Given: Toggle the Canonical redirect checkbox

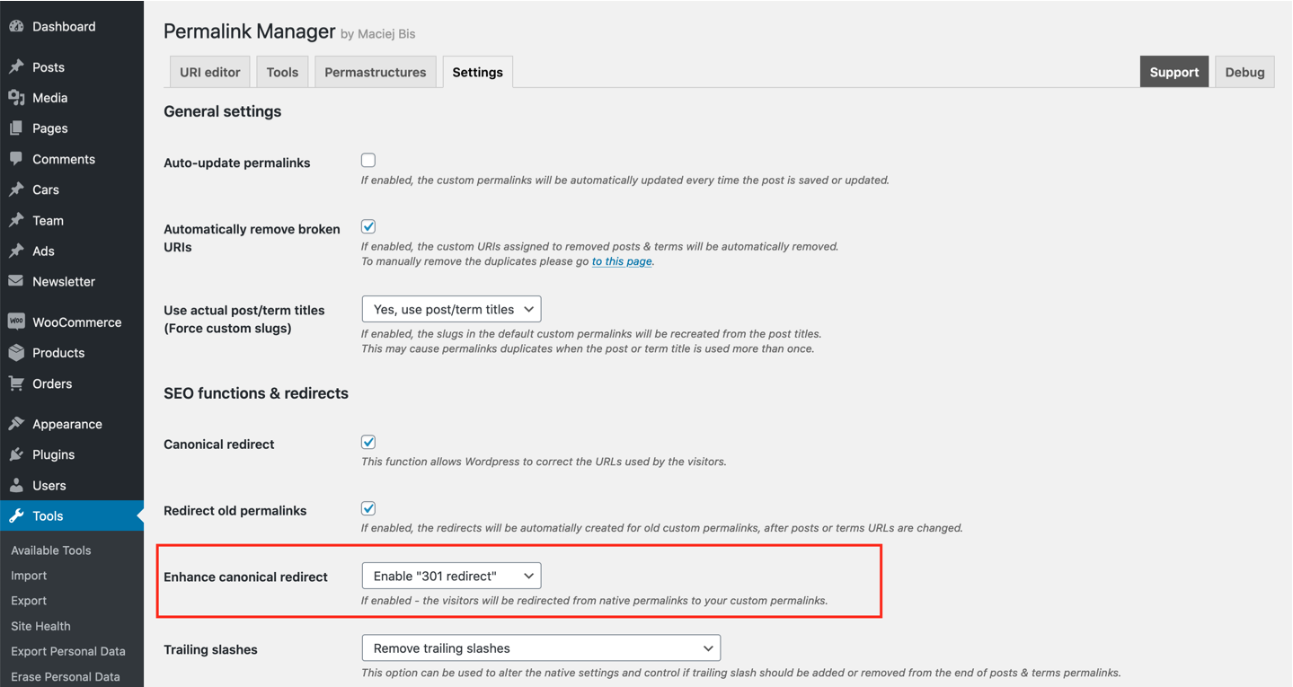Looking at the screenshot, I should pos(368,442).
